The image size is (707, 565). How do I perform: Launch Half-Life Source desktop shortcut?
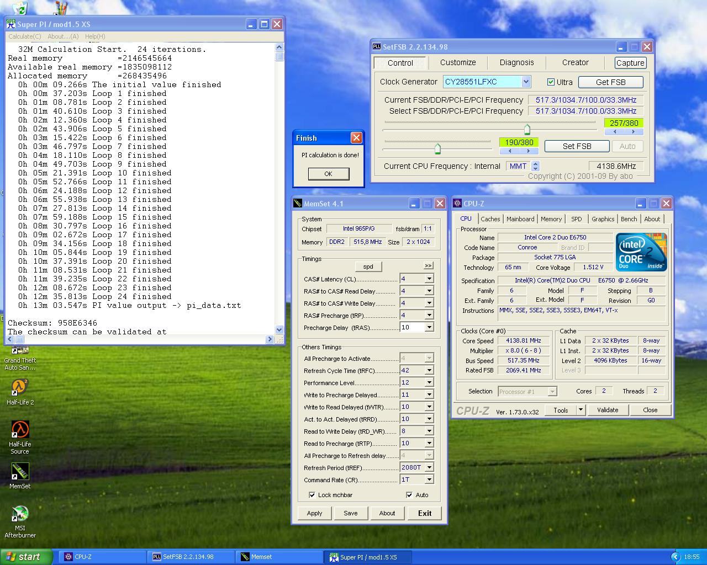20,437
